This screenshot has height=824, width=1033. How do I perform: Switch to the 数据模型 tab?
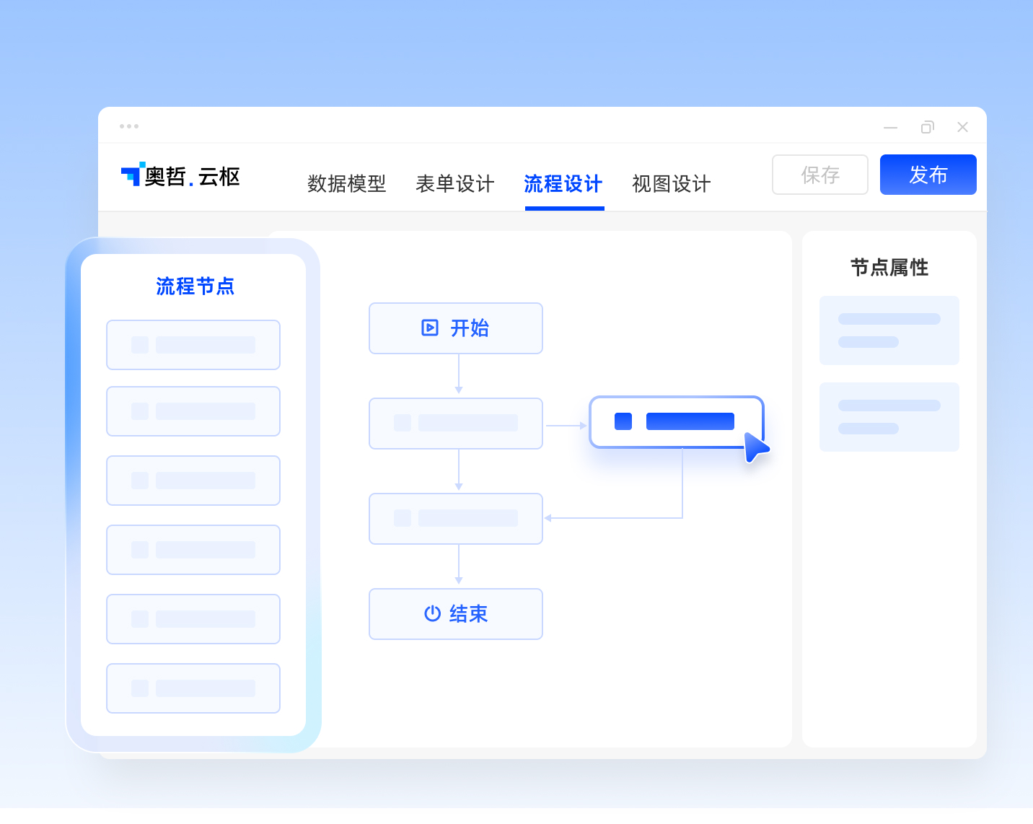(347, 184)
